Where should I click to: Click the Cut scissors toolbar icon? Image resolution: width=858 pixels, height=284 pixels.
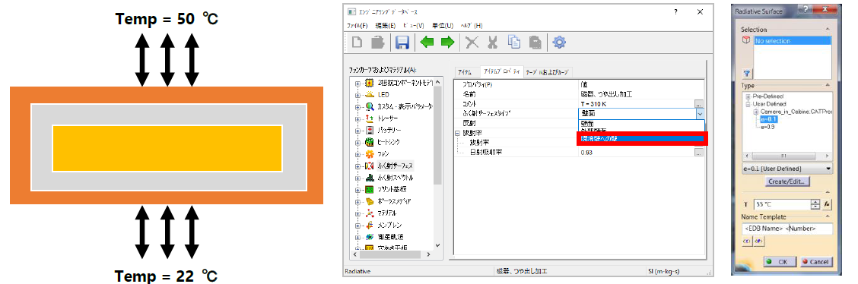[492, 42]
